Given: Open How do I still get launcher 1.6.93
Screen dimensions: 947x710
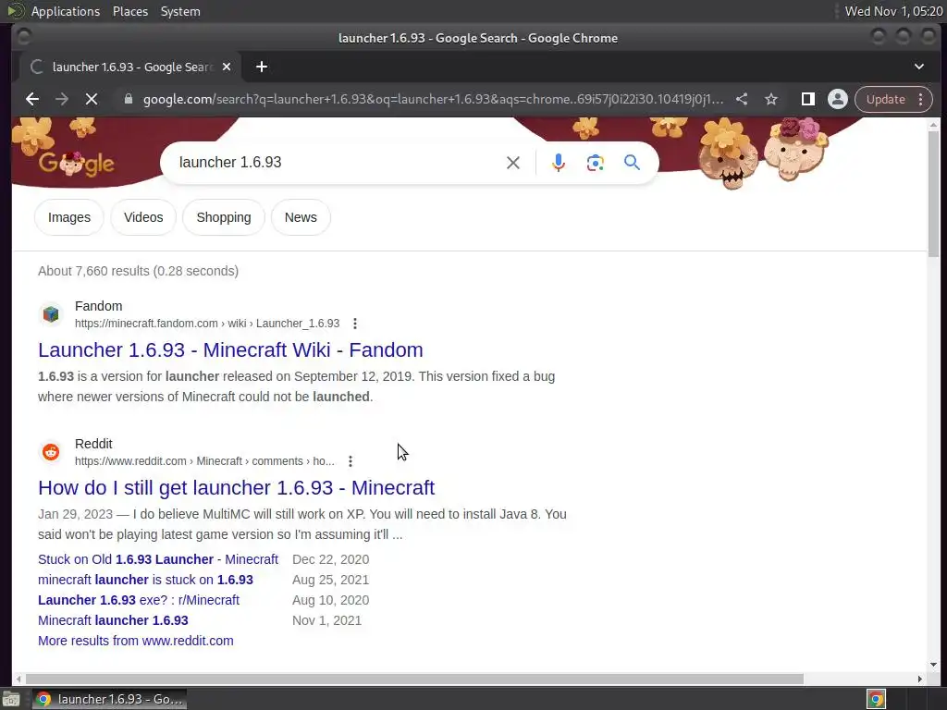Looking at the screenshot, I should click(236, 488).
